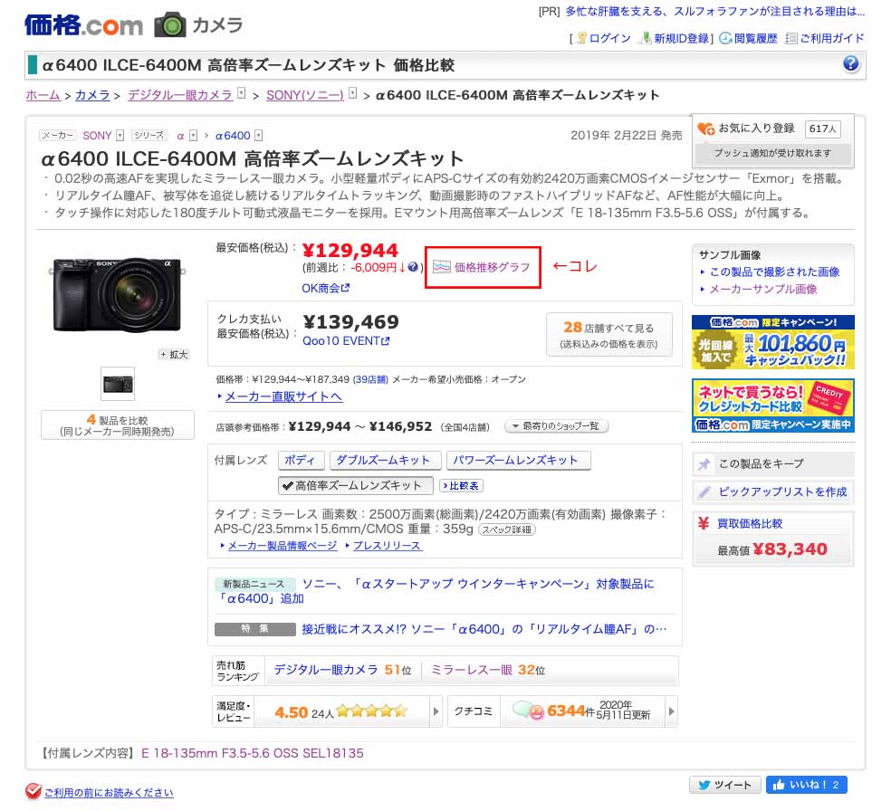Go to カメラ breadcrumb link
Screen dimensions: 872x811
(92, 95)
